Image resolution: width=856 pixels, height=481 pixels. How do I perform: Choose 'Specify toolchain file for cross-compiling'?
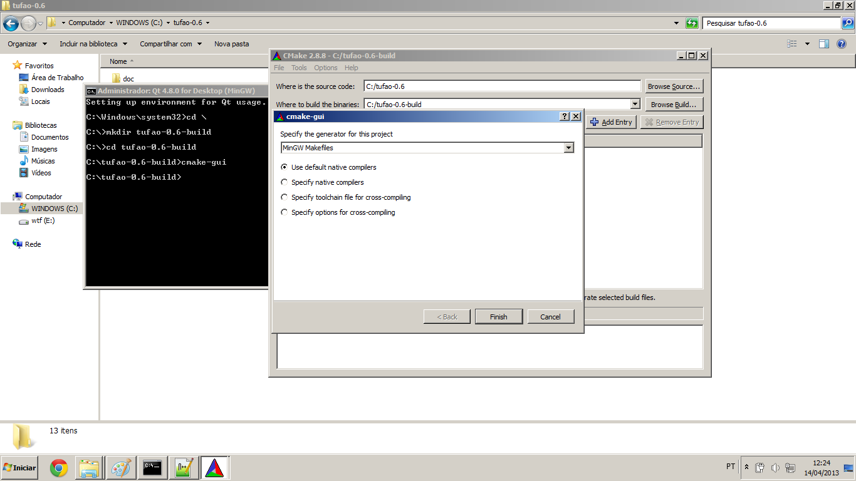(346, 197)
